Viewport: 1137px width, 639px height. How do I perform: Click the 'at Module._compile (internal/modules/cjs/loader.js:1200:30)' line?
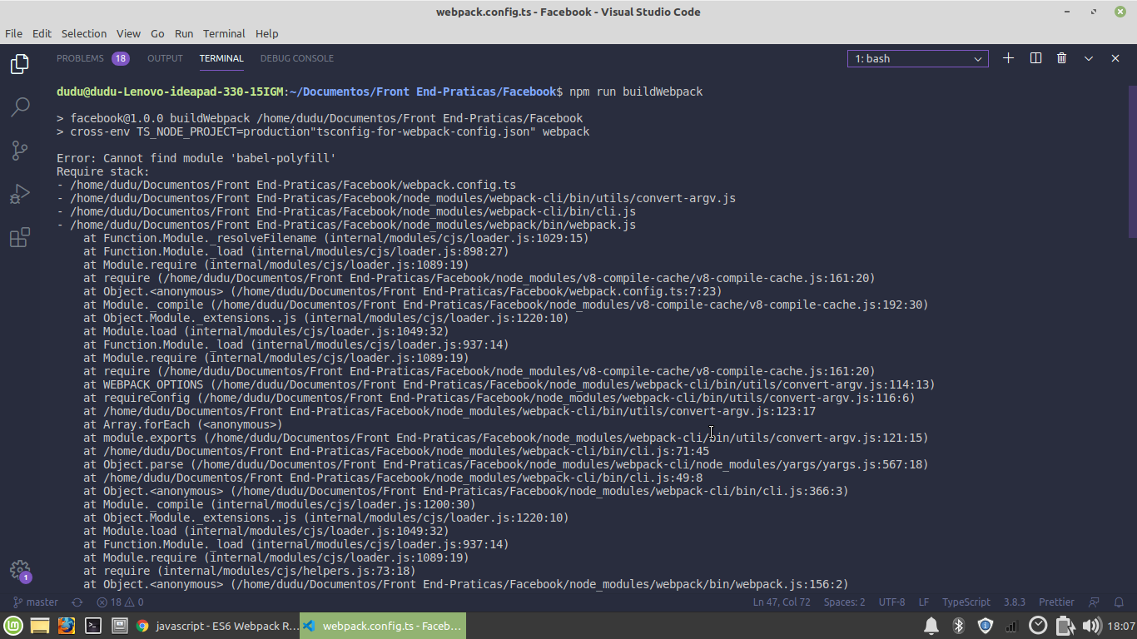click(280, 504)
